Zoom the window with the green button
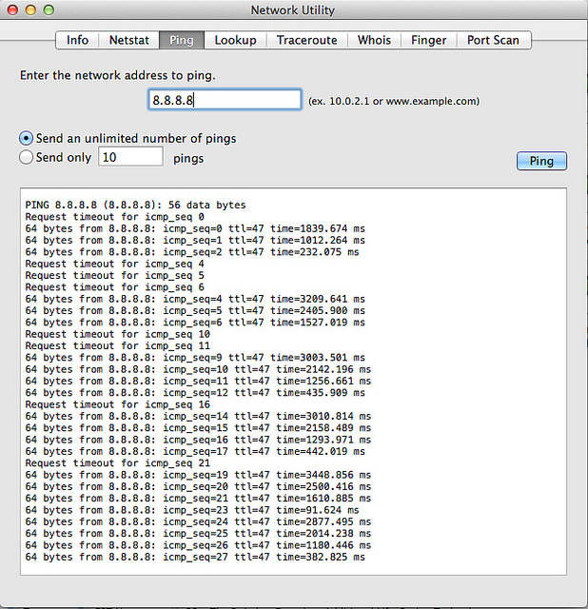Viewport: 588px width, 609px height. [49, 10]
